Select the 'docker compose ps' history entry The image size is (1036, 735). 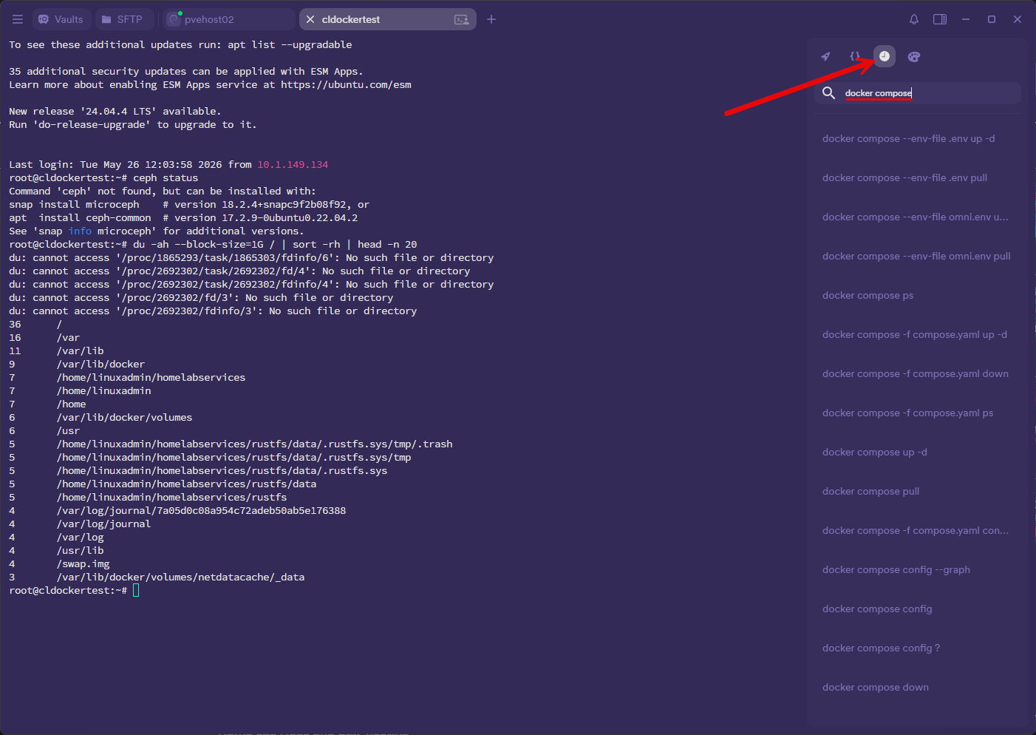coord(918,295)
